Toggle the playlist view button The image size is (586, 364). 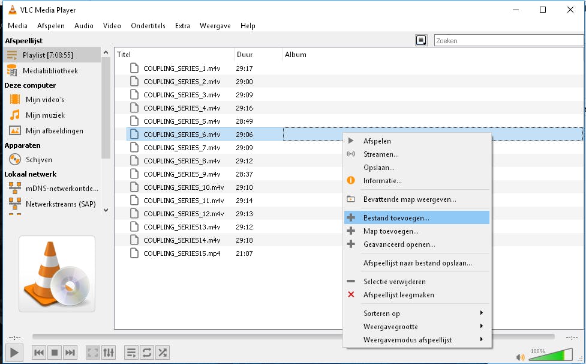click(x=131, y=353)
